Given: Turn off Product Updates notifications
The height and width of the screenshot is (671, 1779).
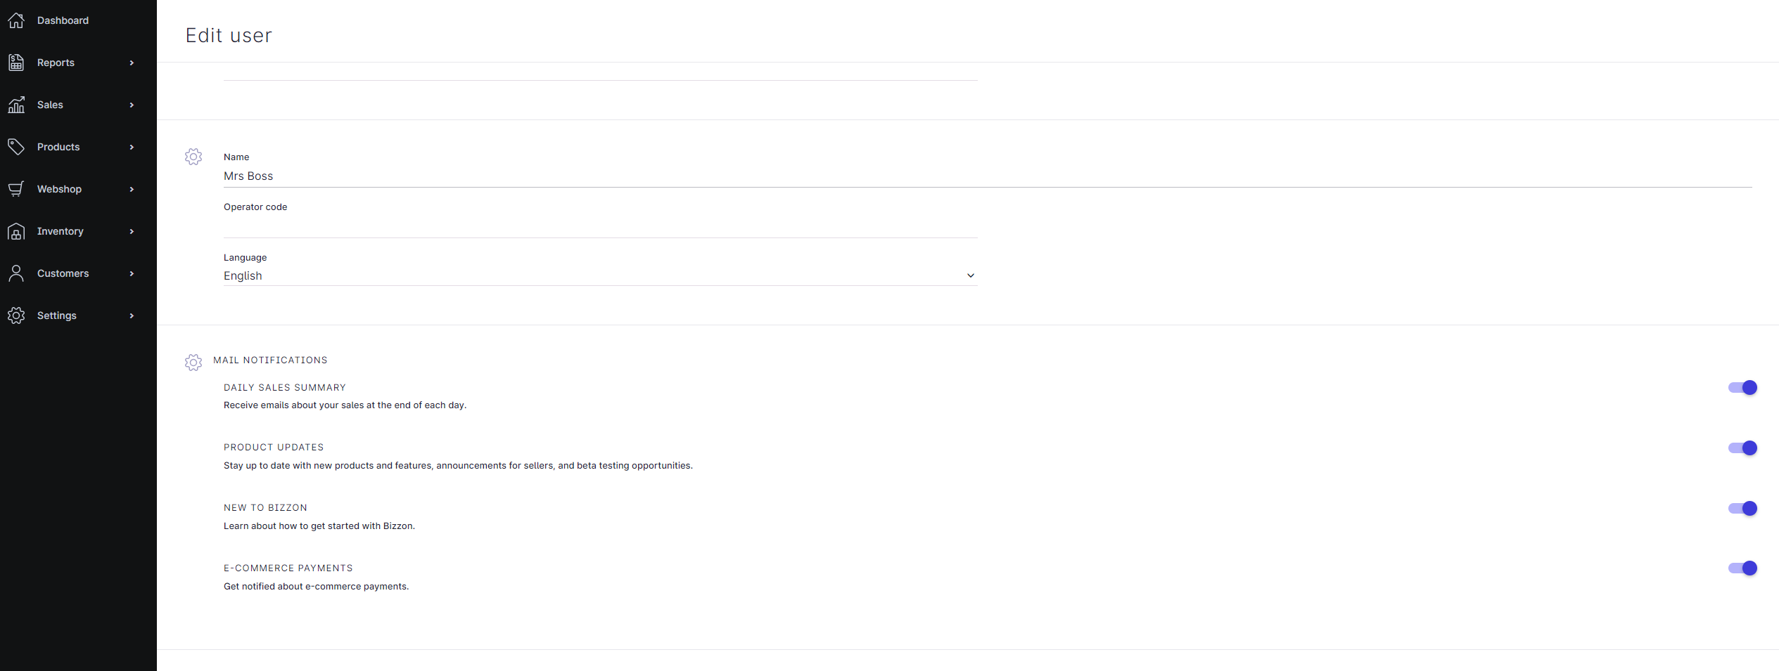Looking at the screenshot, I should [x=1742, y=448].
